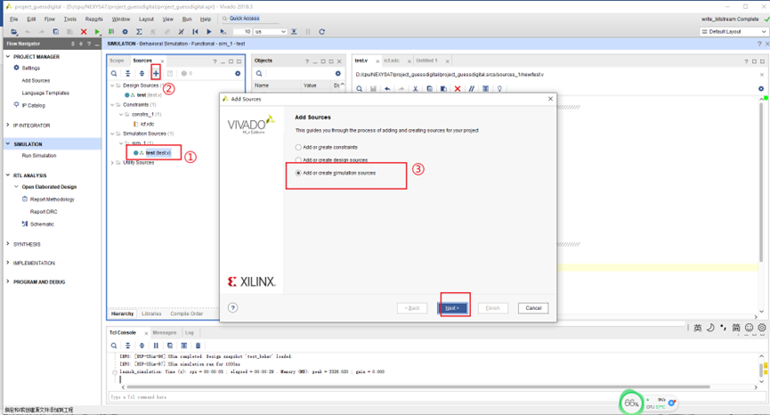The image size is (770, 415).
Task: Open the Reports menu
Action: coord(93,19)
